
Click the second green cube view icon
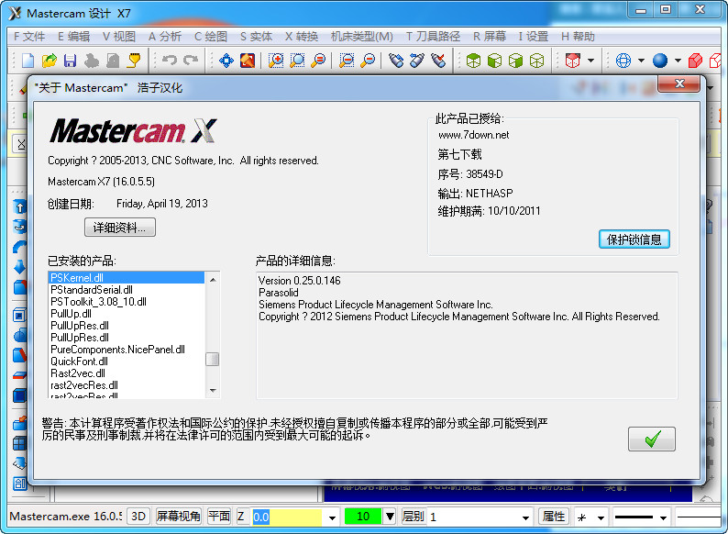(494, 61)
